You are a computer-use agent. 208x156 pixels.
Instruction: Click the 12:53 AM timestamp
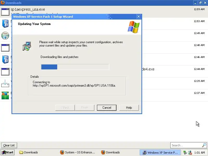[199, 21]
